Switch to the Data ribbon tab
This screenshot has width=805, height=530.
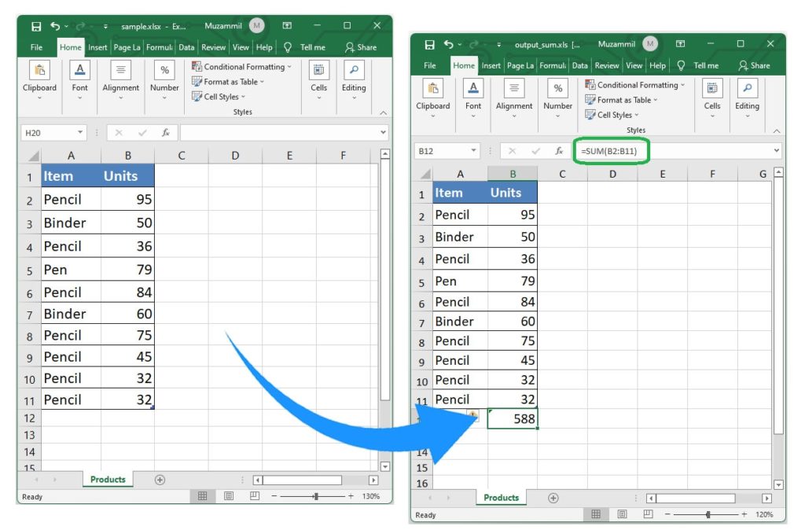pos(580,65)
